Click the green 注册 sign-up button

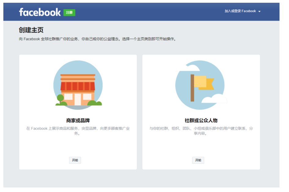click(x=69, y=13)
